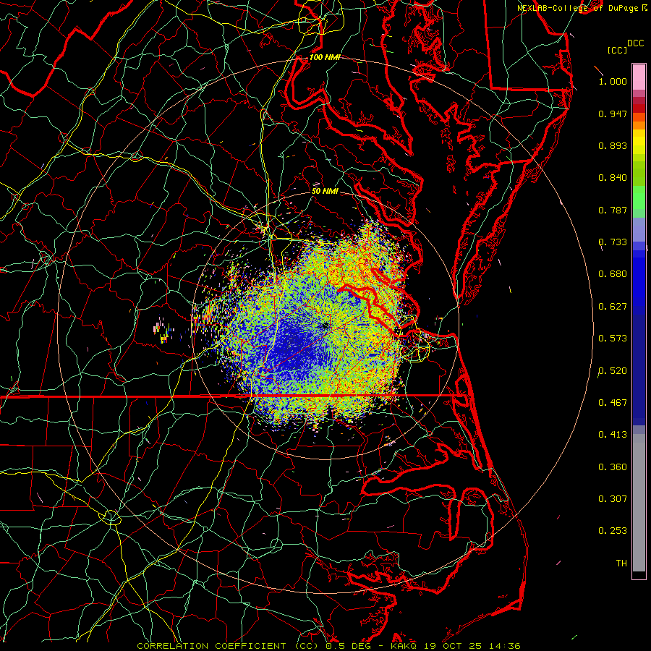The image size is (651, 651).
Task: Click the 0.627 scale value
Action: pos(613,307)
